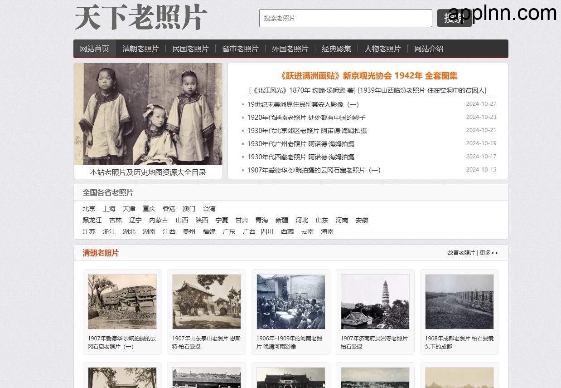Image resolution: width=561 pixels, height=388 pixels.
Task: Open the 民国老照片 section
Action: 190,49
